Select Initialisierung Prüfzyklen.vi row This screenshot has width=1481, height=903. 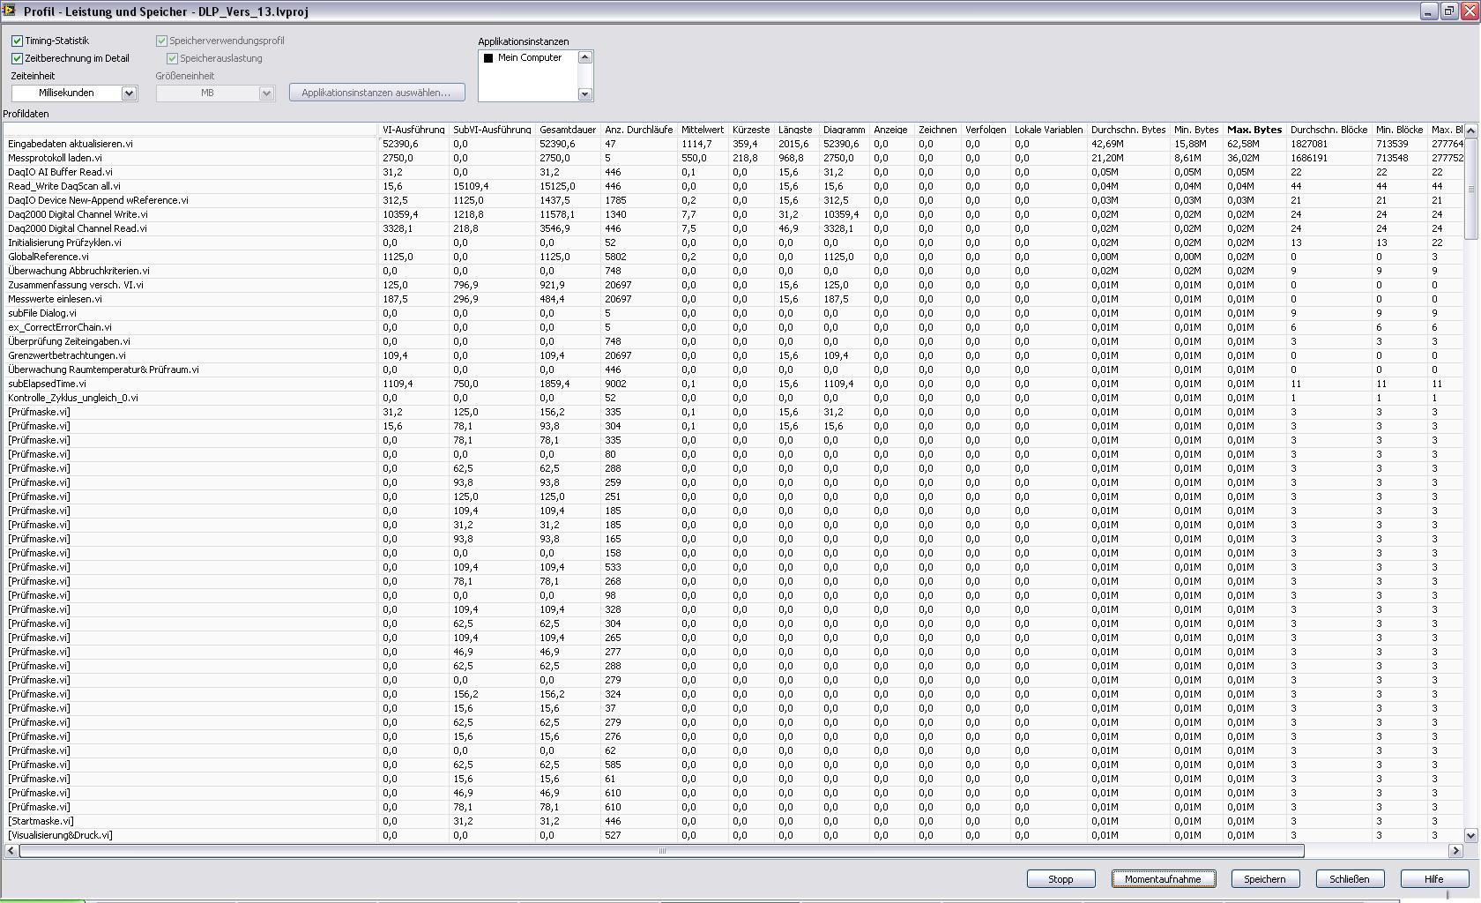pos(733,243)
